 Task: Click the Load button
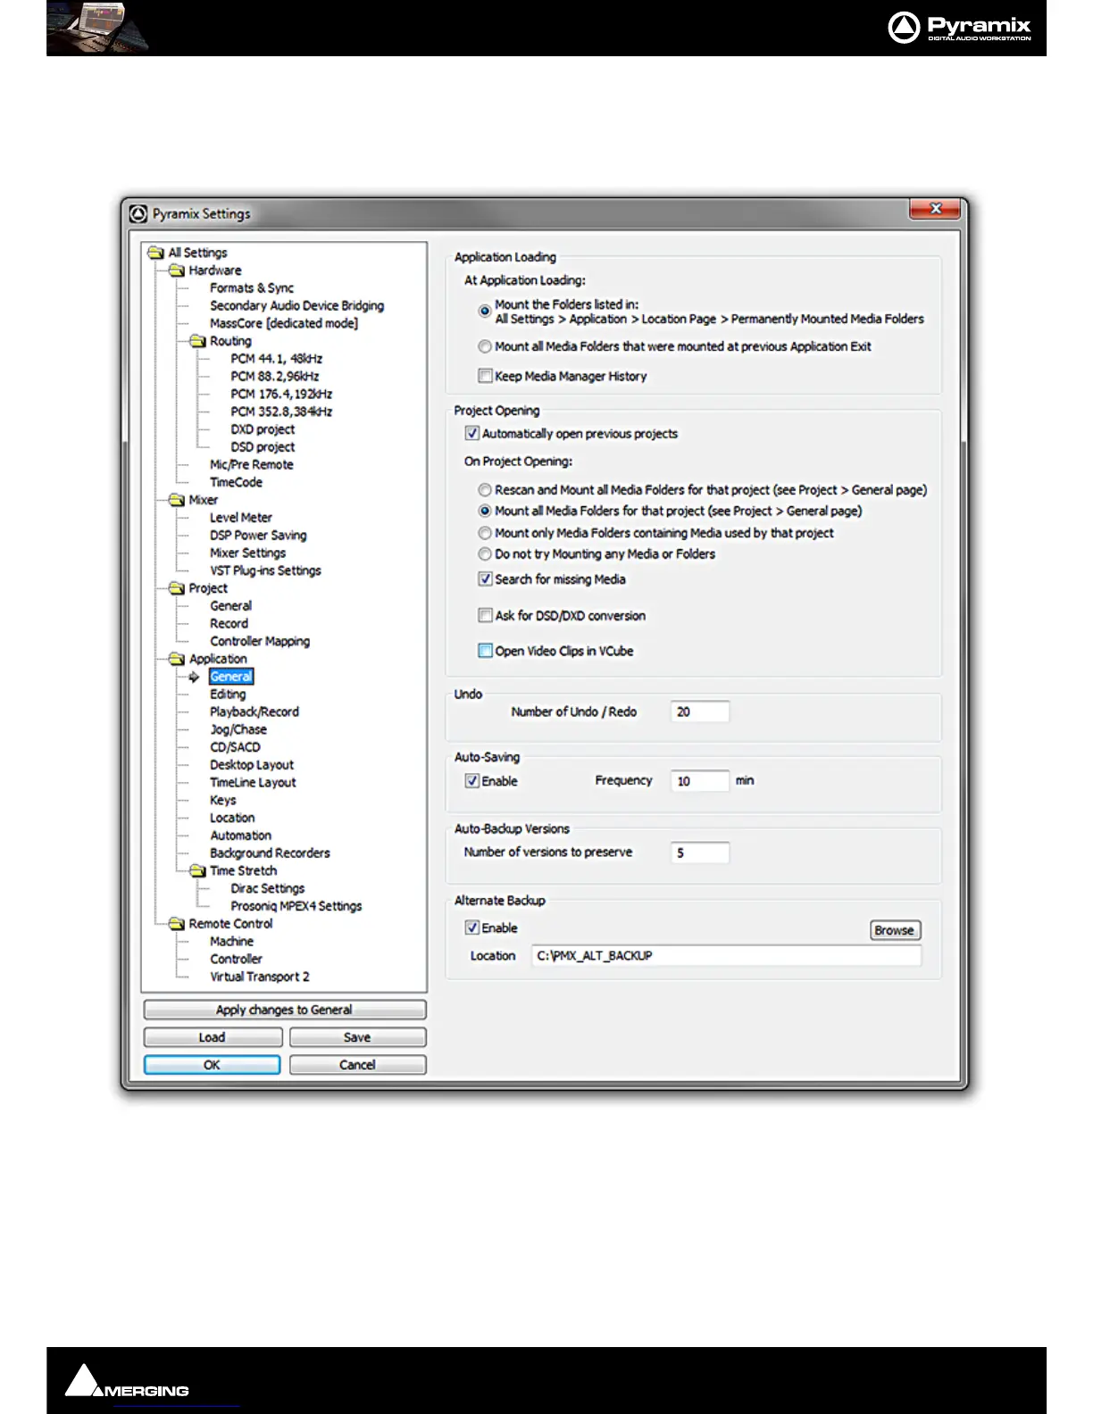pyautogui.click(x=213, y=1037)
